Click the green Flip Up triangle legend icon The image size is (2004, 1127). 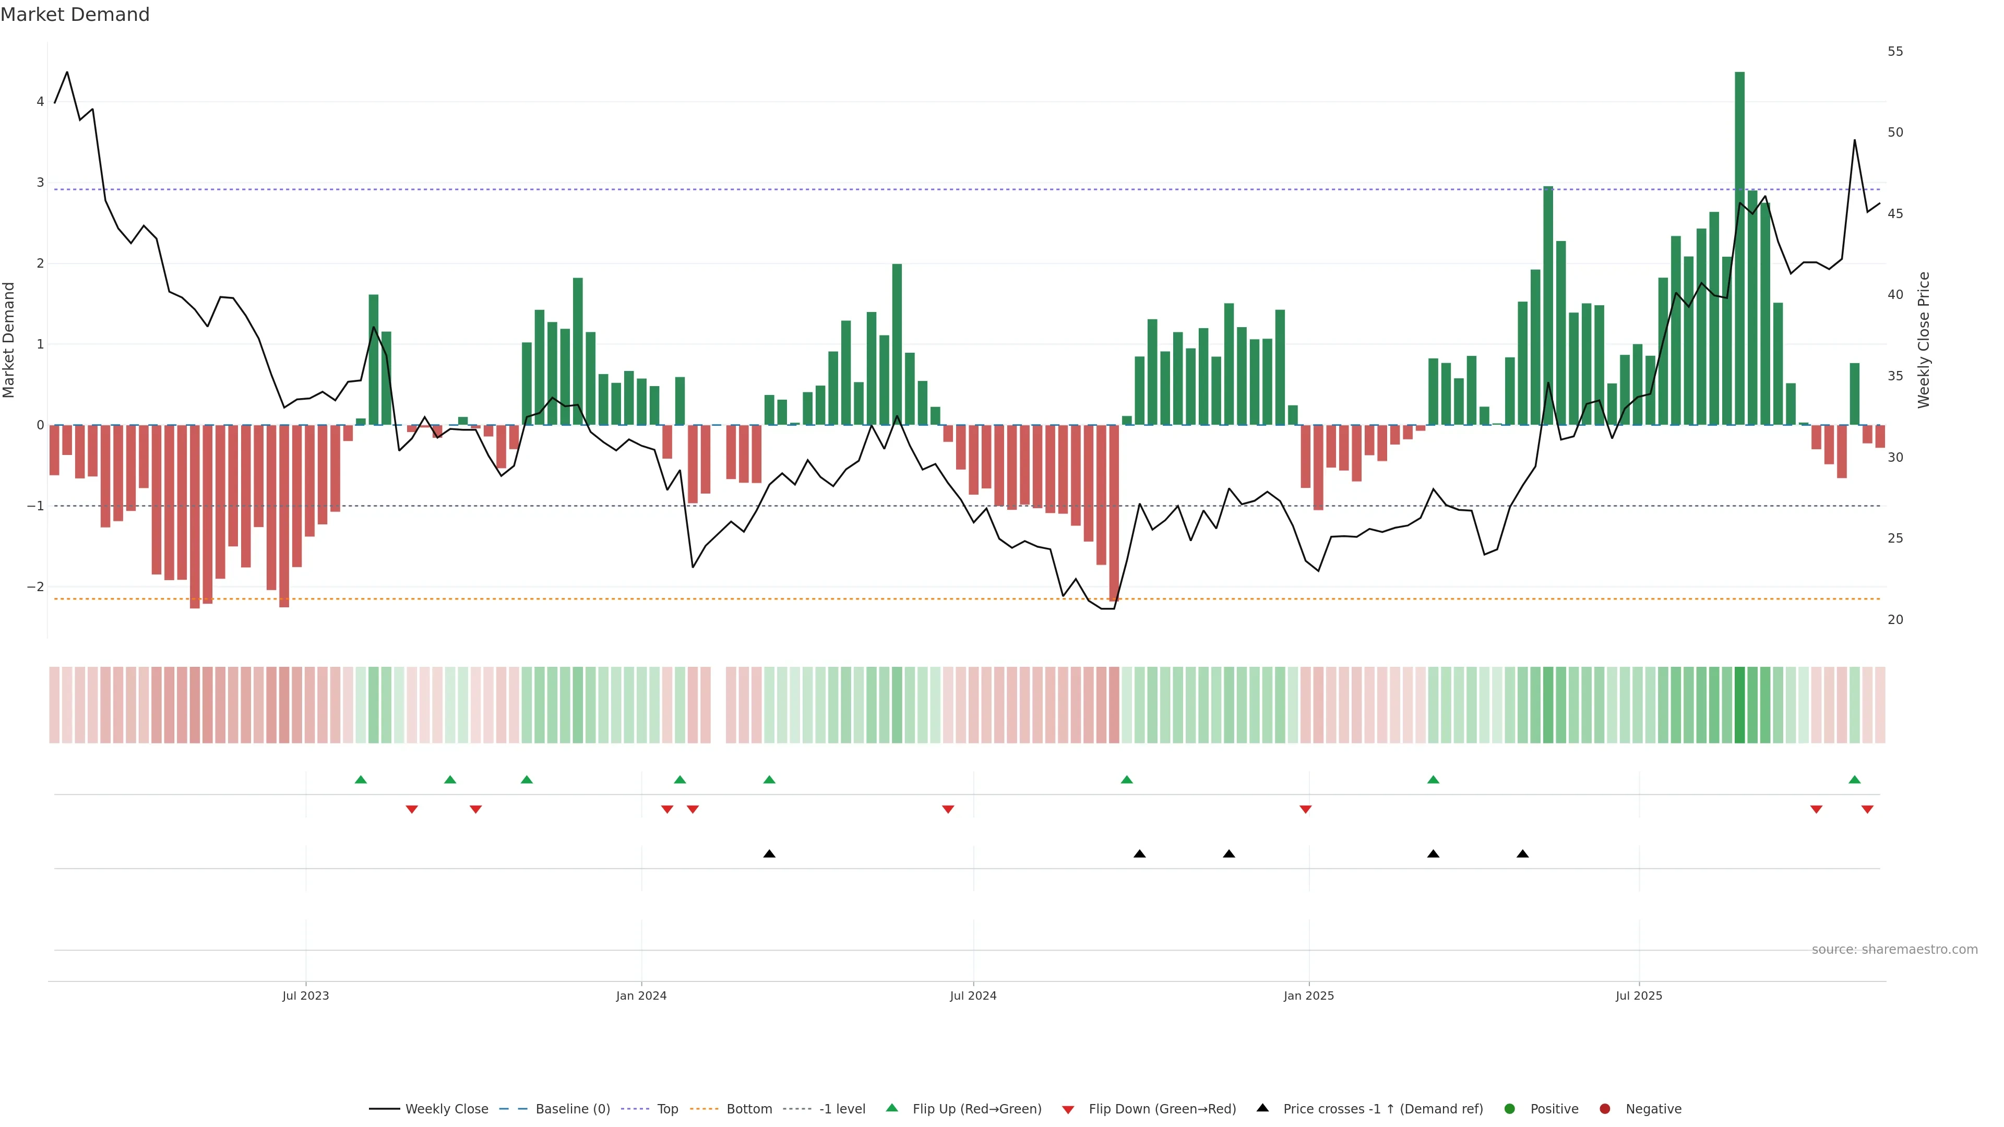coord(891,1108)
